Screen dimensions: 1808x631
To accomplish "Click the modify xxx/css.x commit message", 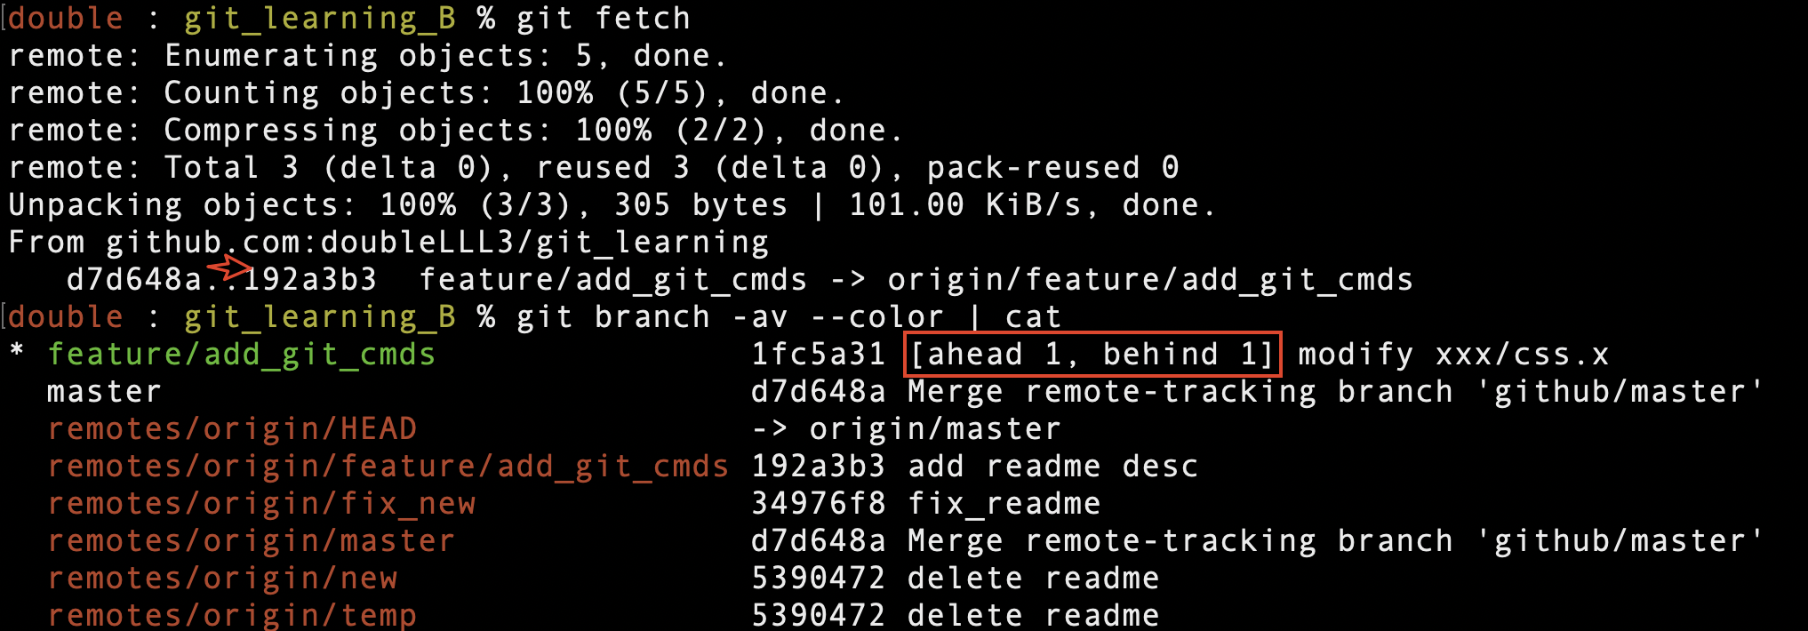I will pos(1453,355).
